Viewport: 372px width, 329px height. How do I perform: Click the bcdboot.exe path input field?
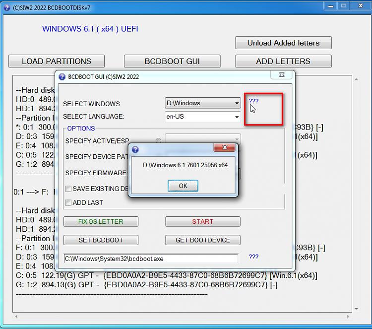pyautogui.click(x=151, y=259)
